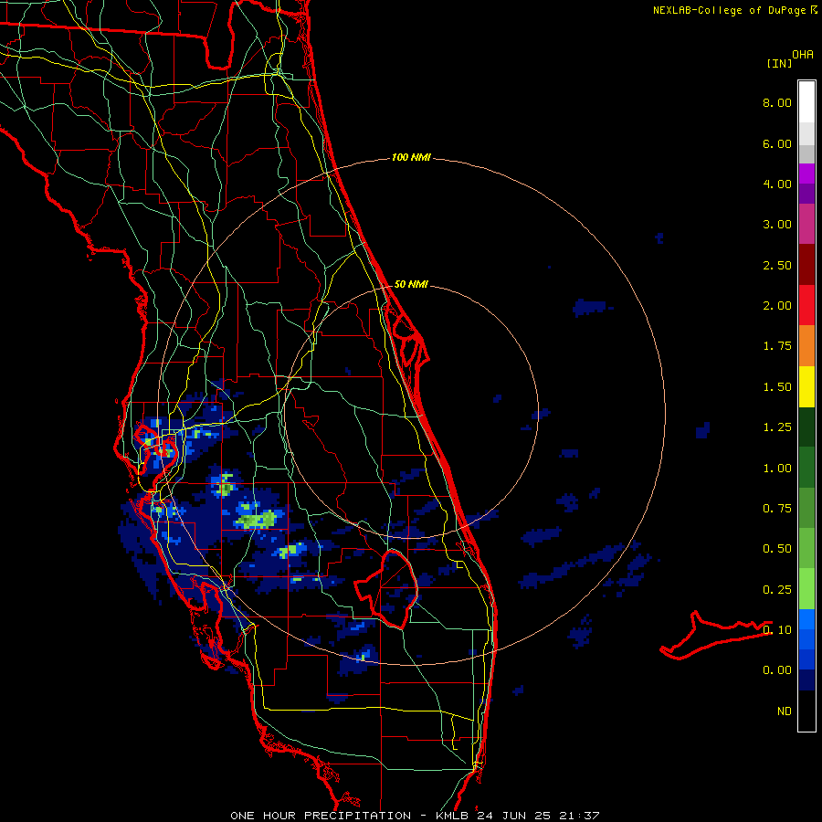Click the red Lake Okeechobee outline
This screenshot has height=822, width=822.
tap(385, 588)
